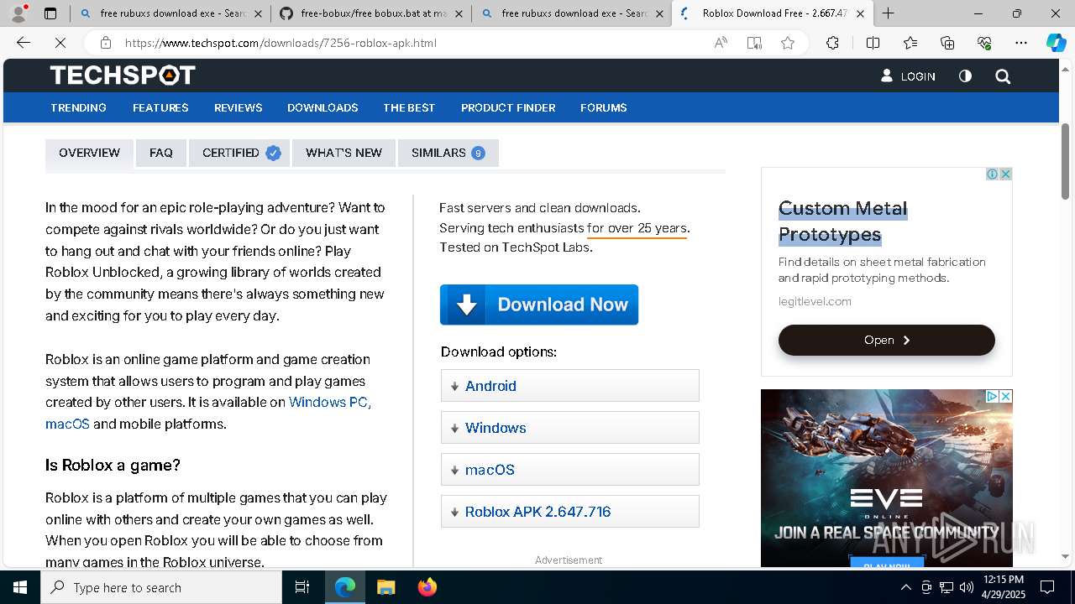Screen dimensions: 1075x604
Task: Open Product Finder menu
Action: click(508, 107)
